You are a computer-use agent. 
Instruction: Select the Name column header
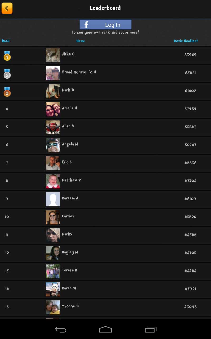[x=81, y=41]
